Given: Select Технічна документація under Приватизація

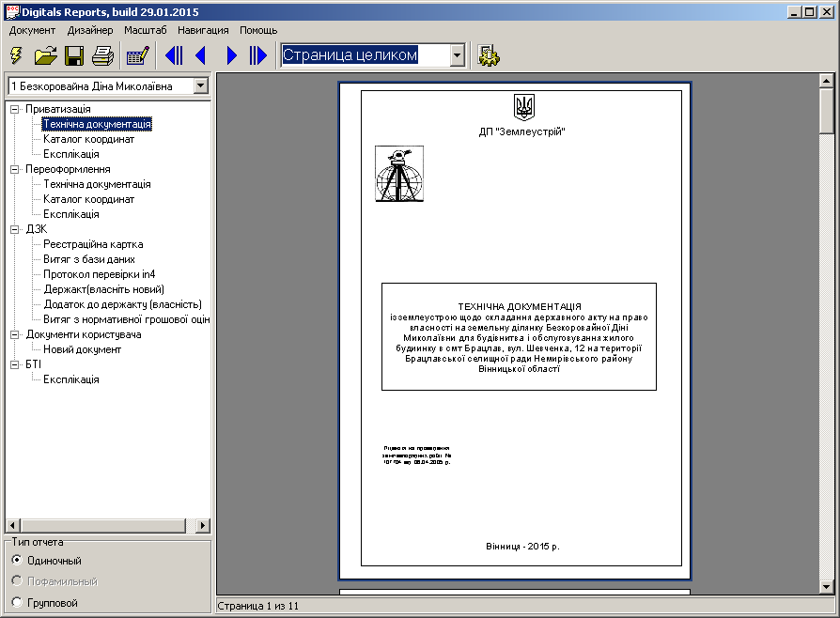Looking at the screenshot, I should [97, 124].
